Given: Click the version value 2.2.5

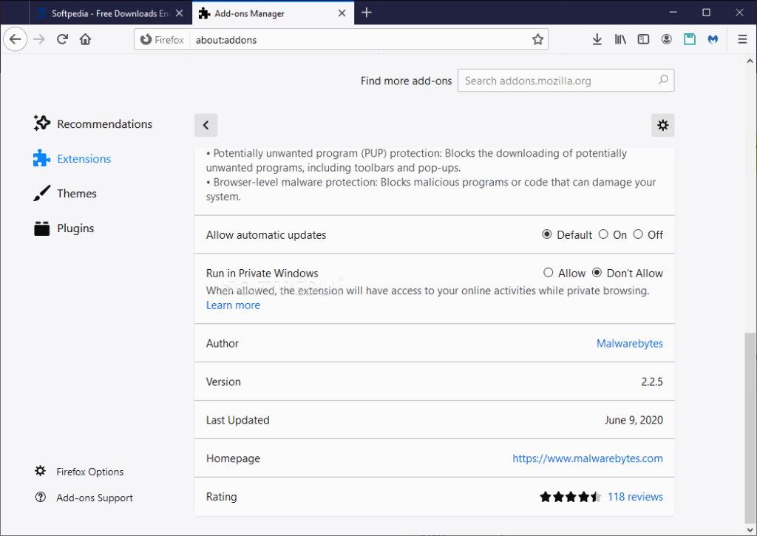Looking at the screenshot, I should pyautogui.click(x=652, y=381).
